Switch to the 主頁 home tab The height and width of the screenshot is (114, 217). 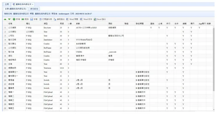click(7, 4)
